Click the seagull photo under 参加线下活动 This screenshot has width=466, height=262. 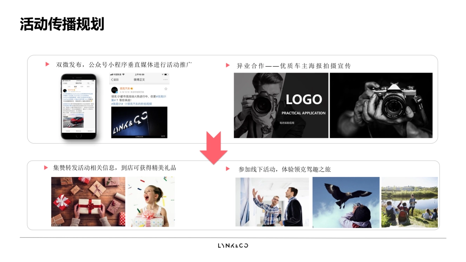[346, 202]
